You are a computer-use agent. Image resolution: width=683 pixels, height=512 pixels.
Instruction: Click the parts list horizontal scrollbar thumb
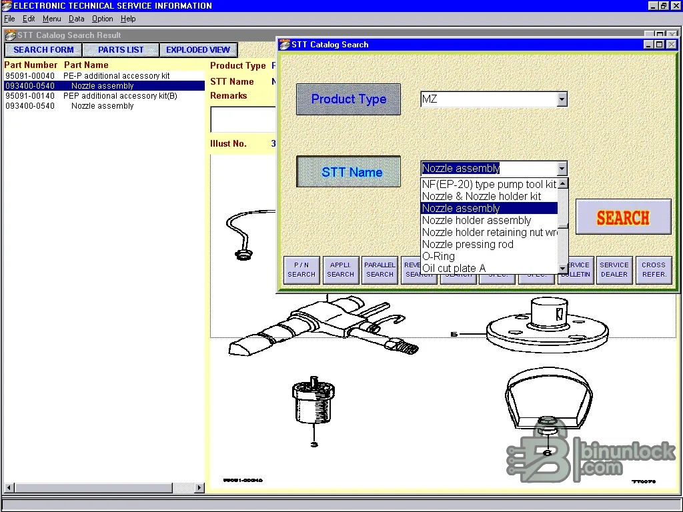point(93,487)
